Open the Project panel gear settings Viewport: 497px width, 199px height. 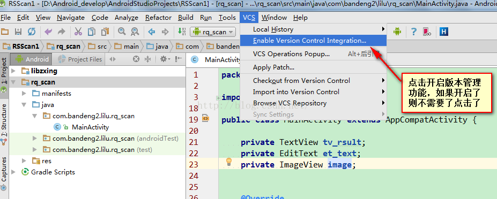(165, 59)
